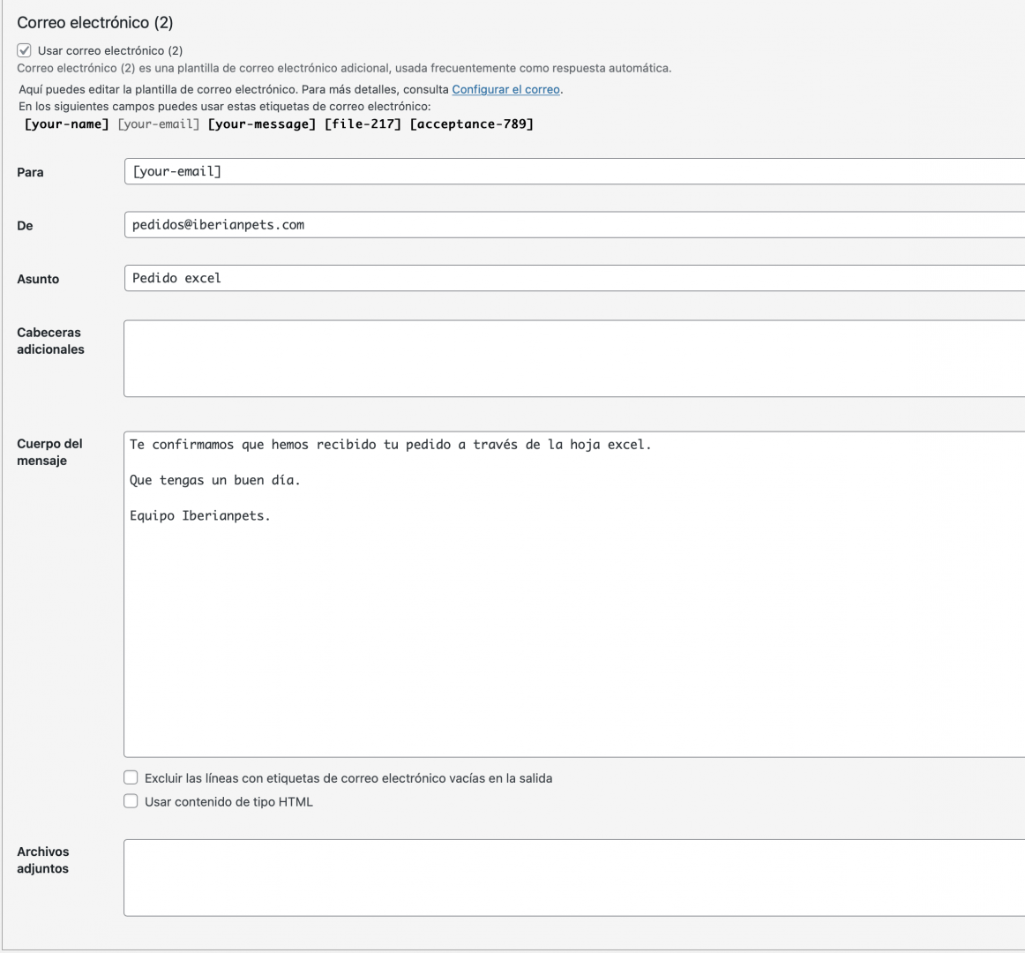Click the line 'Que tengas un buen día.'

click(214, 480)
